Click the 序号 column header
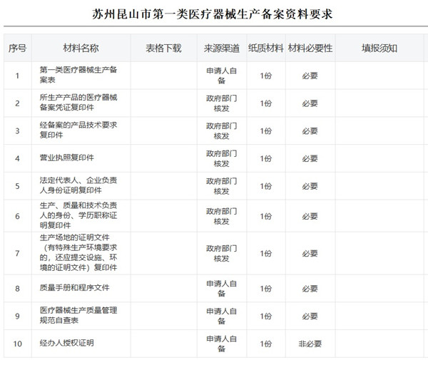 point(17,48)
